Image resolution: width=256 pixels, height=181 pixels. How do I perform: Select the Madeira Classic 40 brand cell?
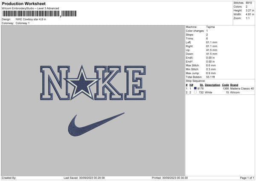242,88
